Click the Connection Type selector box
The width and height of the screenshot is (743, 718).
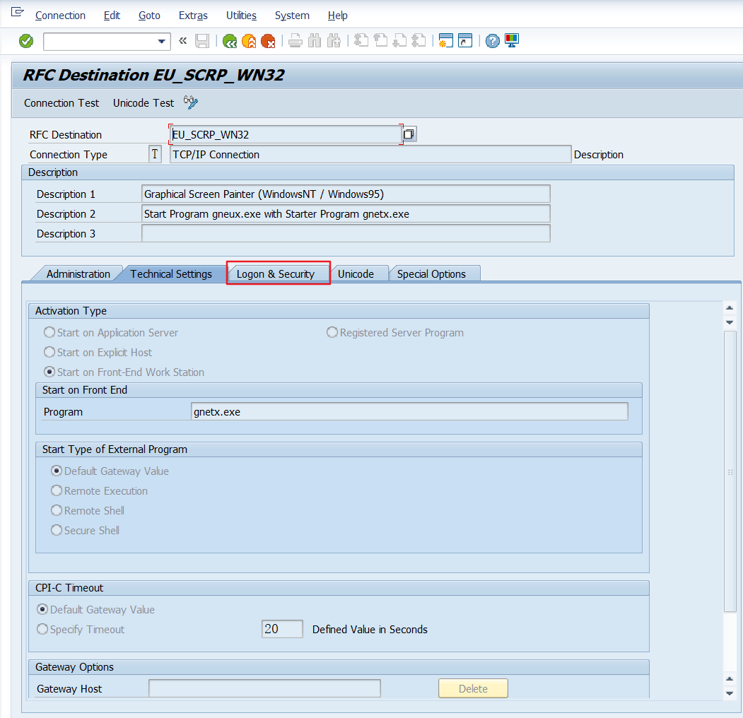pyautogui.click(x=155, y=153)
